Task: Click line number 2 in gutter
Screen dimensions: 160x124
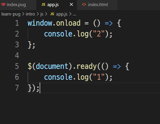Action: (x=17, y=34)
